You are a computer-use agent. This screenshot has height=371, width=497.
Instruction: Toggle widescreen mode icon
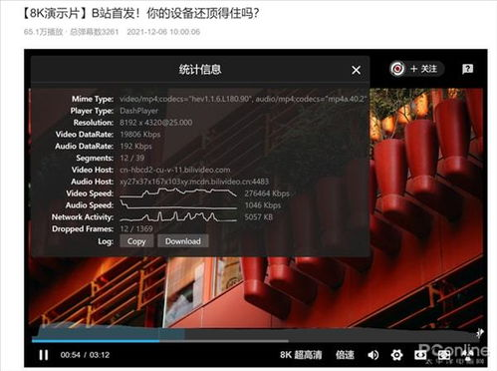coord(420,355)
